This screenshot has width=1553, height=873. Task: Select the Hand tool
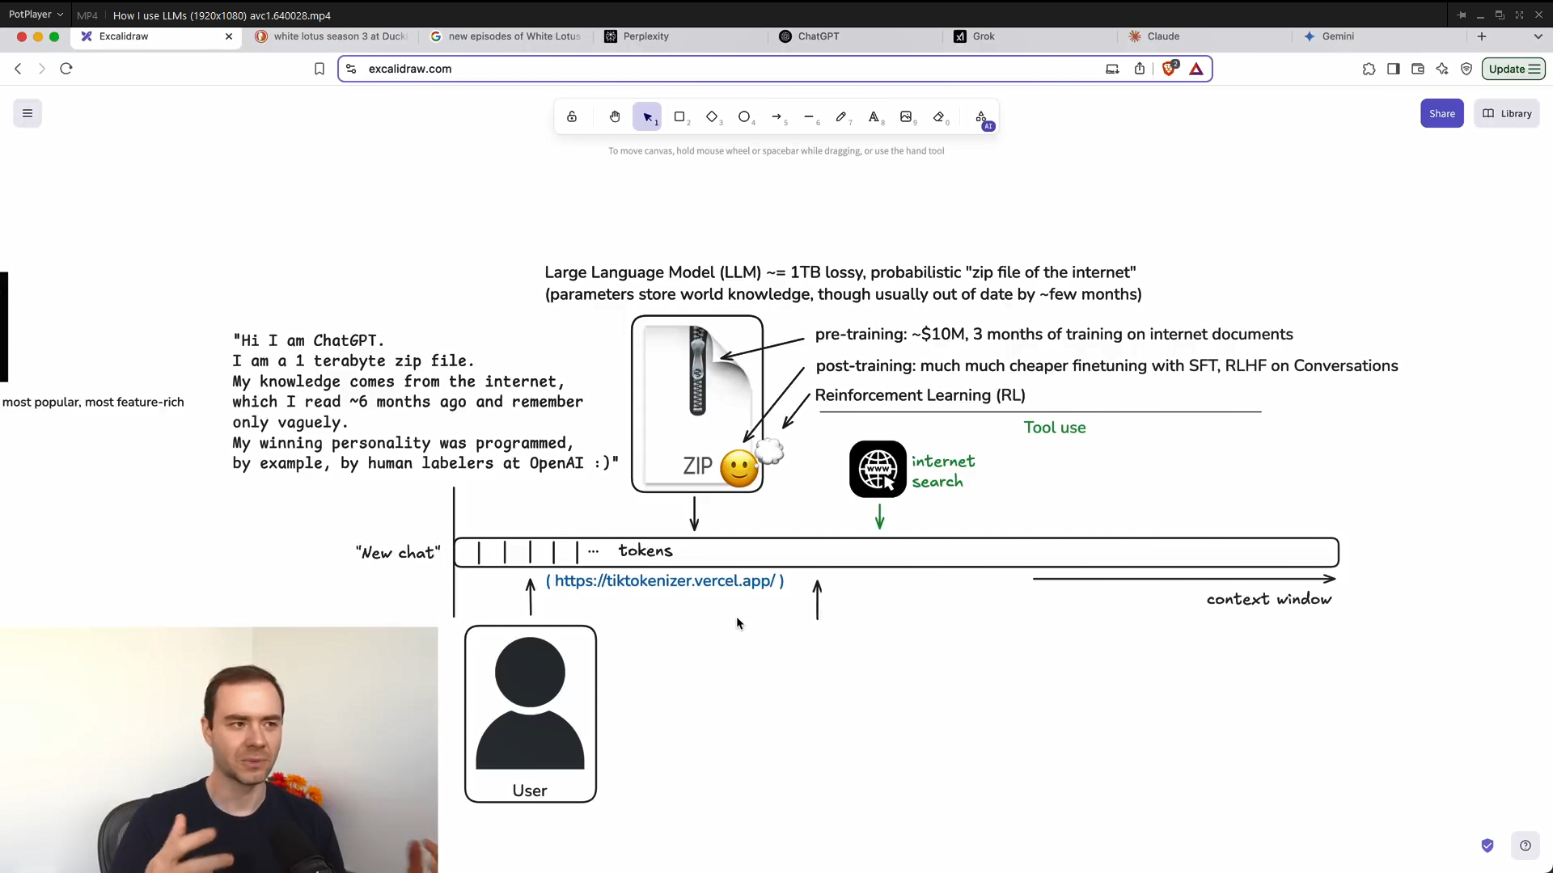point(615,116)
